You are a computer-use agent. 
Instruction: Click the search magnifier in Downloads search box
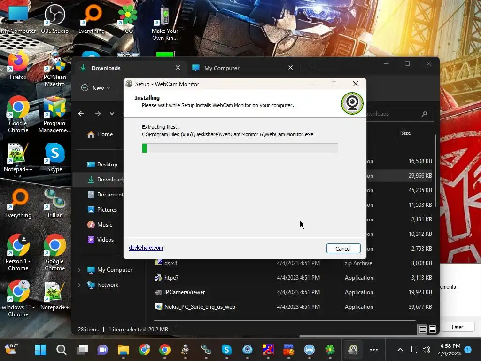[425, 114]
